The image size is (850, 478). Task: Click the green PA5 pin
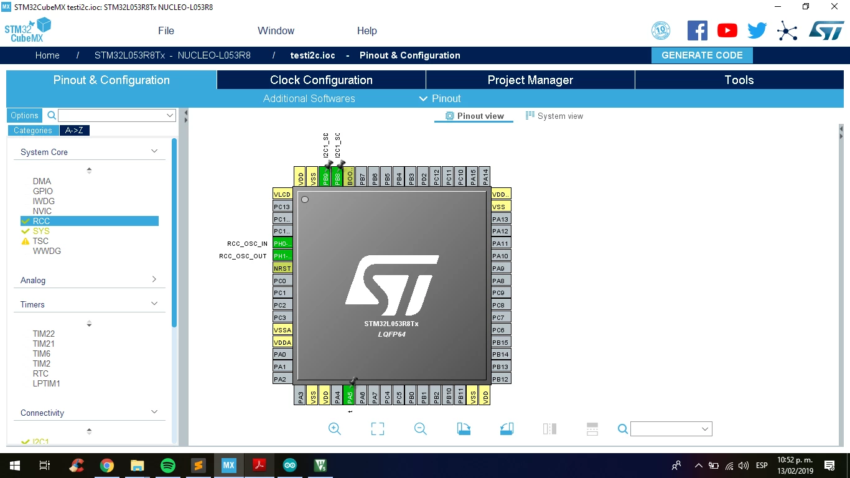coord(350,395)
